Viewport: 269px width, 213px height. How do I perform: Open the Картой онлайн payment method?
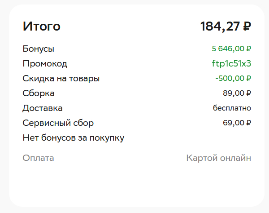[218, 158]
